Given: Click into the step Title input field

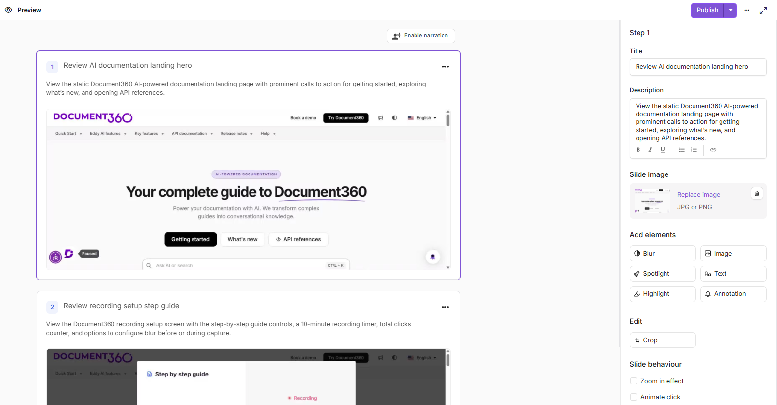Looking at the screenshot, I should click(698, 67).
